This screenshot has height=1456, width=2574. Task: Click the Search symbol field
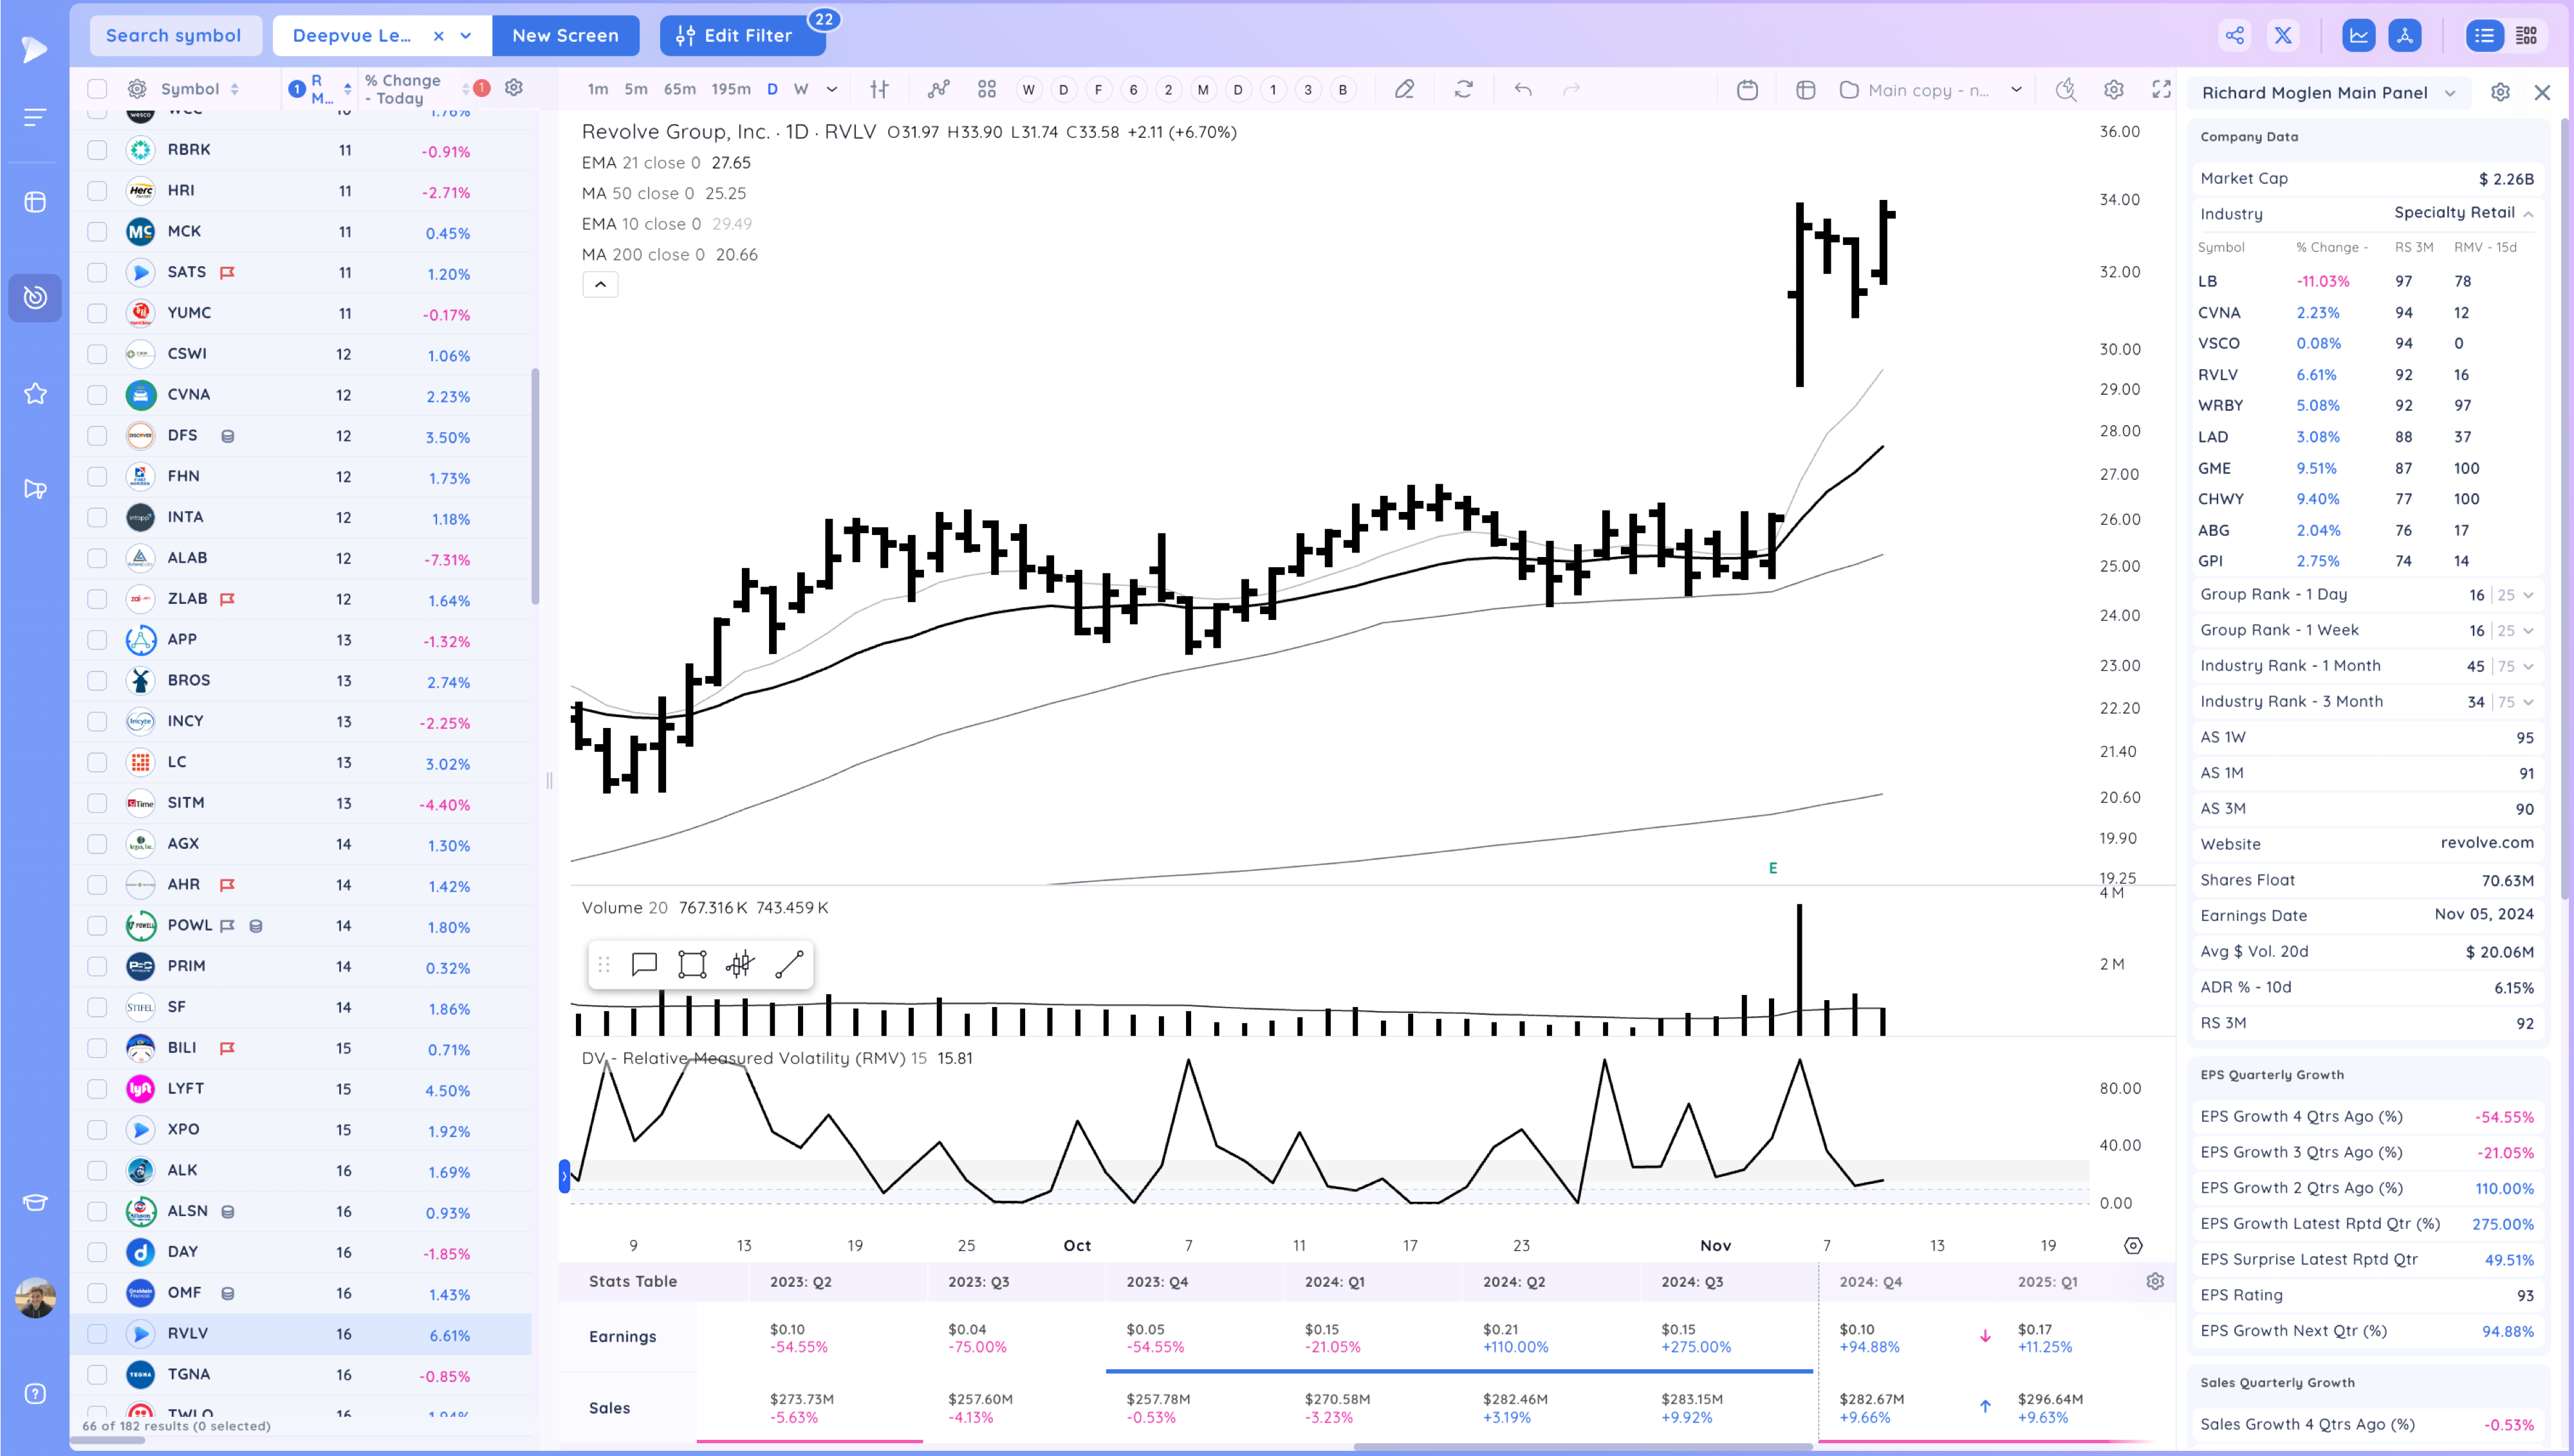point(174,36)
